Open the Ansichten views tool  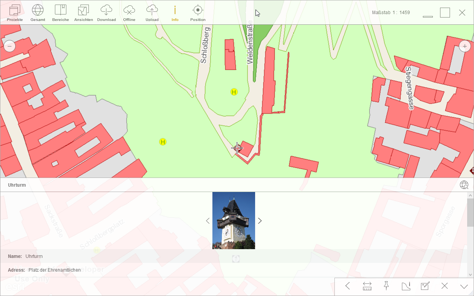click(84, 13)
